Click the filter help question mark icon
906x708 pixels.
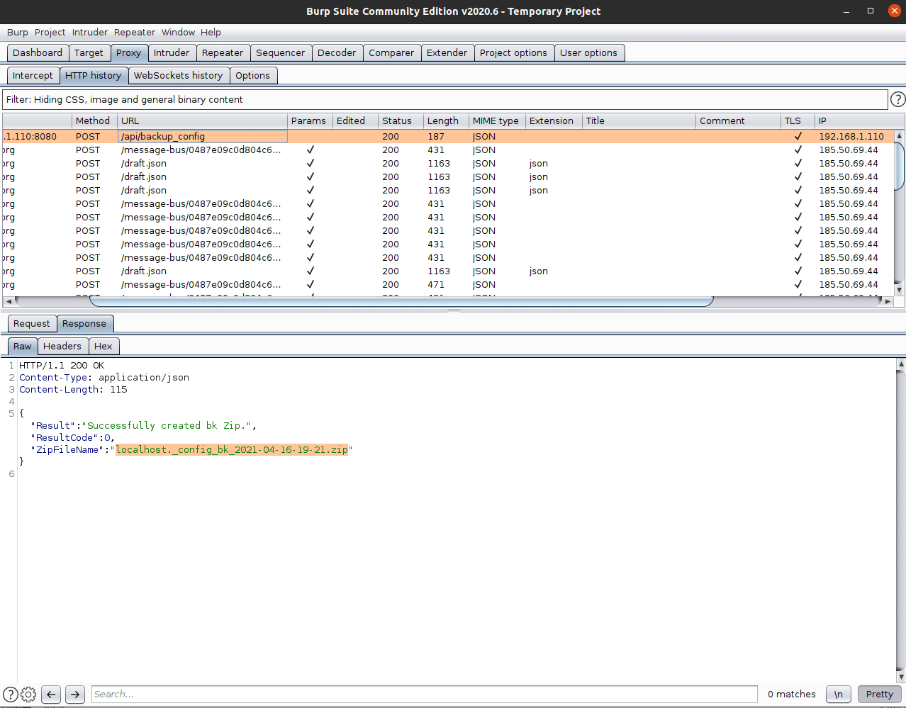897,99
